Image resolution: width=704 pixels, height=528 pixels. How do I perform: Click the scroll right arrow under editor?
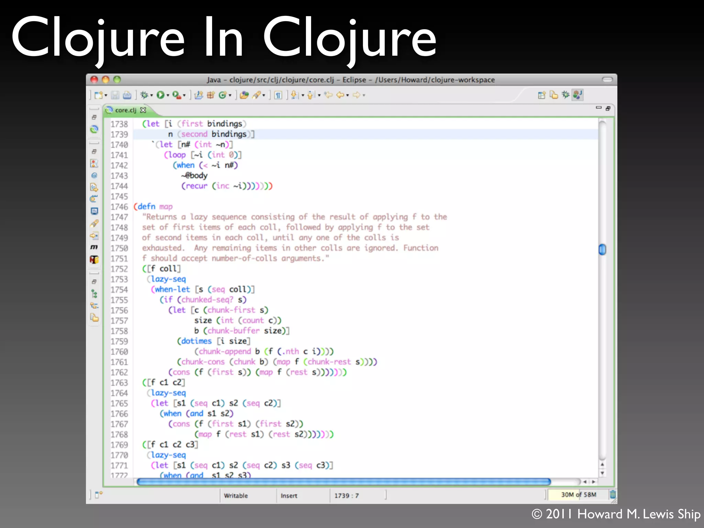[594, 482]
